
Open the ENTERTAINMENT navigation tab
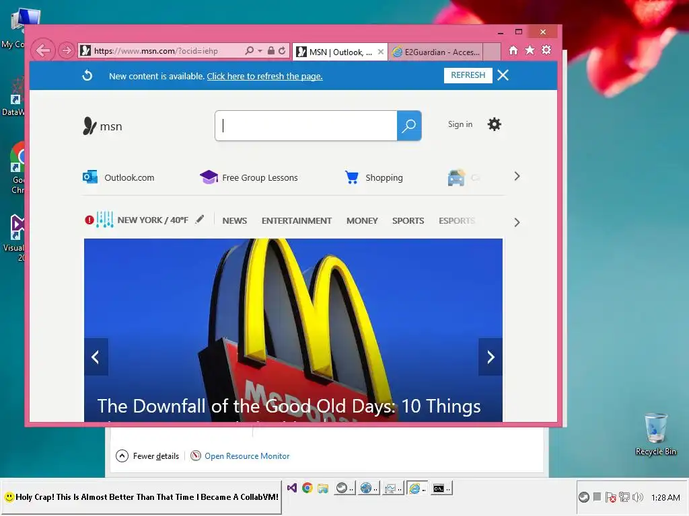pos(297,220)
